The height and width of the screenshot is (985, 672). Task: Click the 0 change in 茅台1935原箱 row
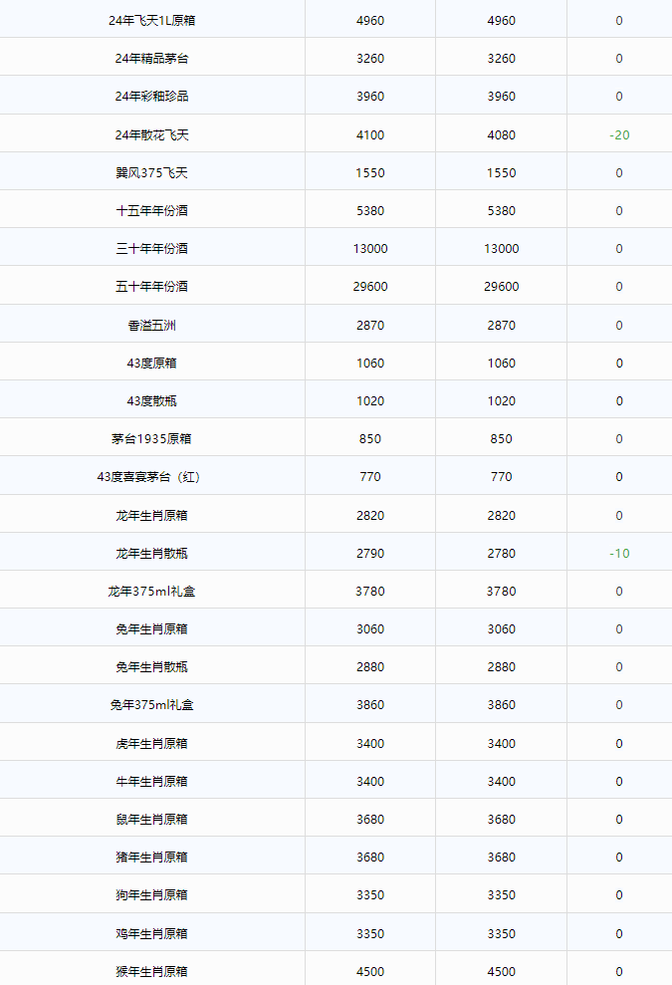pyautogui.click(x=619, y=438)
